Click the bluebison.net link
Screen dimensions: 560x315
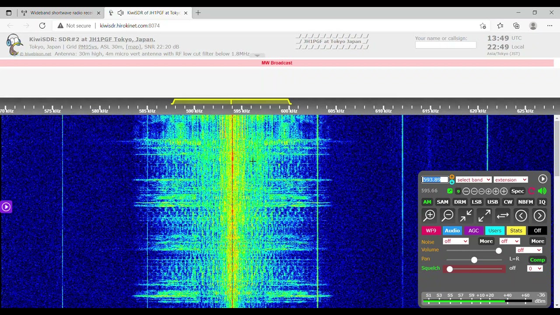coord(38,54)
